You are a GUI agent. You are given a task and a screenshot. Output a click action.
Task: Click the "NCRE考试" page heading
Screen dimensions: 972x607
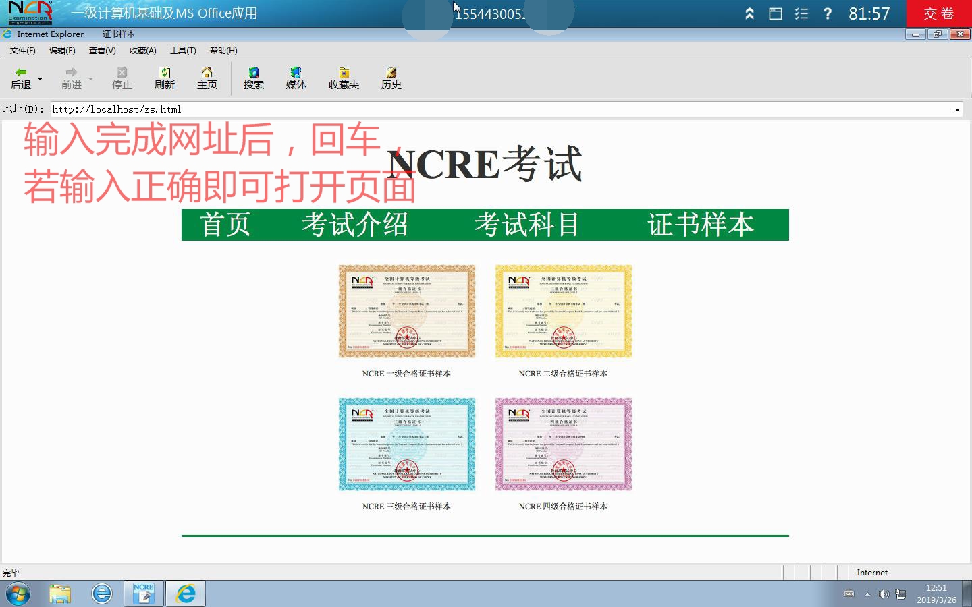coord(485,164)
